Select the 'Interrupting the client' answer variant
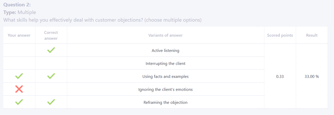The image size is (334, 115). [165, 64]
